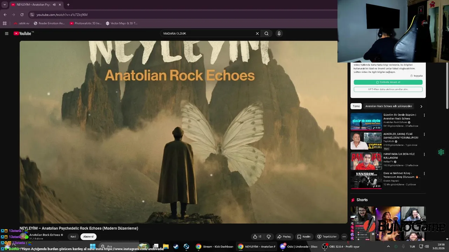Open the 'Vector Maps & 3D T...' bookmark

(121, 23)
